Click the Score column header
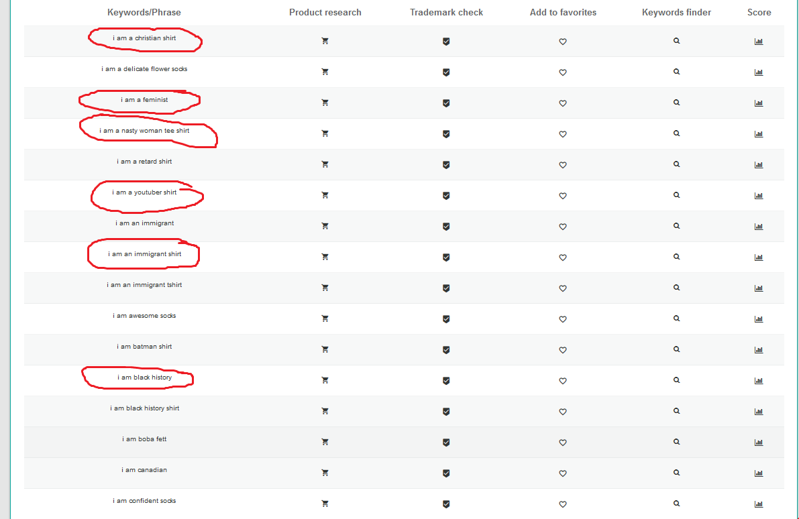Viewport: 799px width, 519px height. (x=759, y=12)
